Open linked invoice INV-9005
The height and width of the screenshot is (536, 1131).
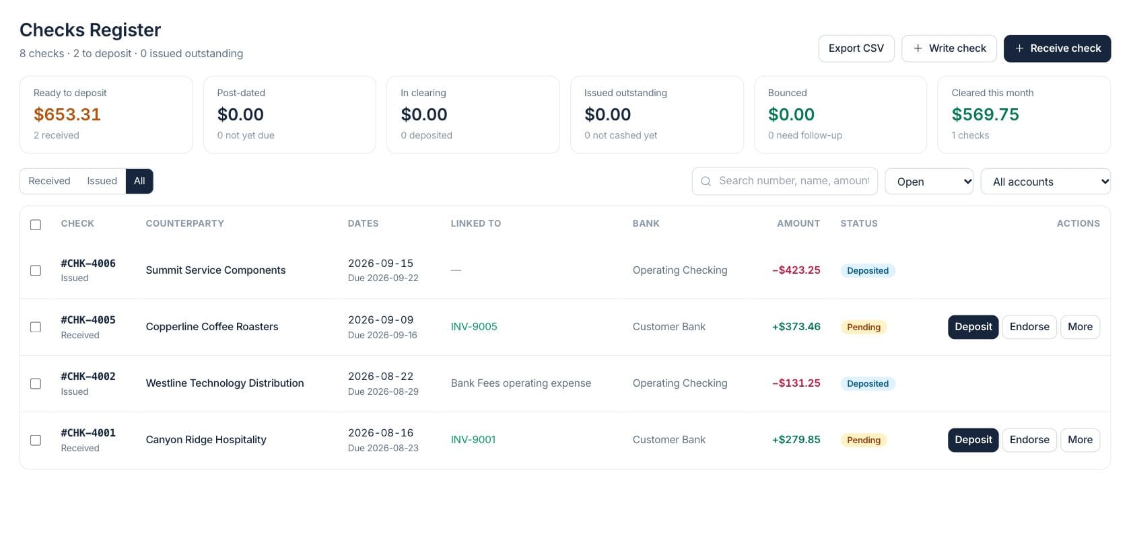pyautogui.click(x=474, y=327)
